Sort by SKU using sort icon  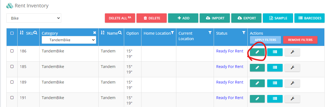pos(22,33)
